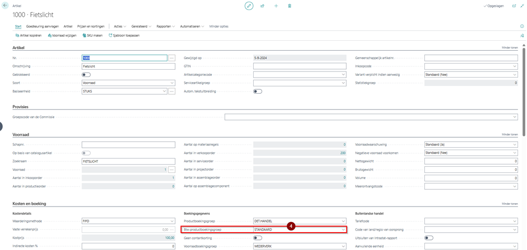Click the share icon in header

tap(262, 6)
